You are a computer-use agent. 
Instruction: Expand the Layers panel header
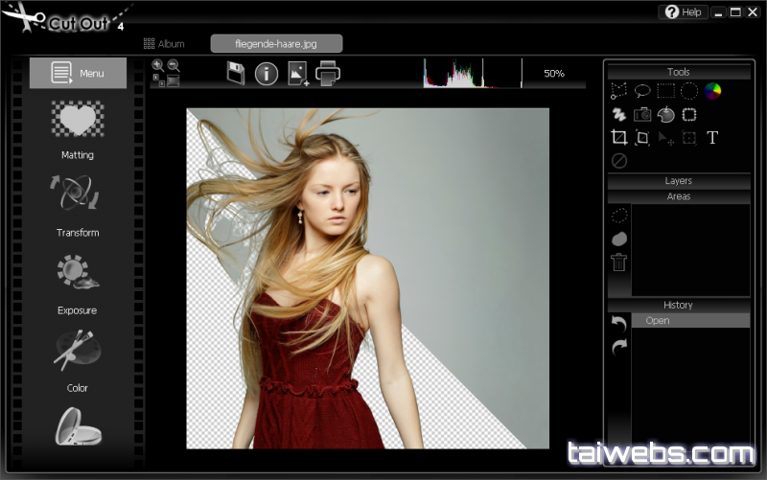click(678, 181)
